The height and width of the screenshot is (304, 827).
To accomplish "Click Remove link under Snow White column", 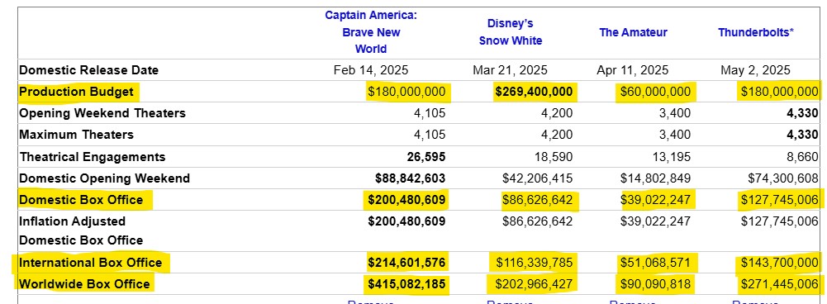I will click(510, 302).
